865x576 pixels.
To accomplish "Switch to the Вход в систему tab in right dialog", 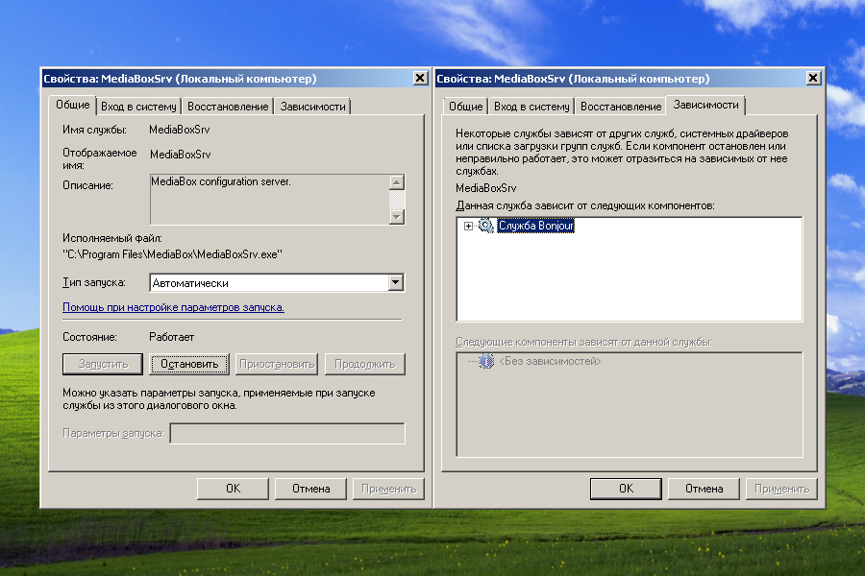I will (531, 106).
